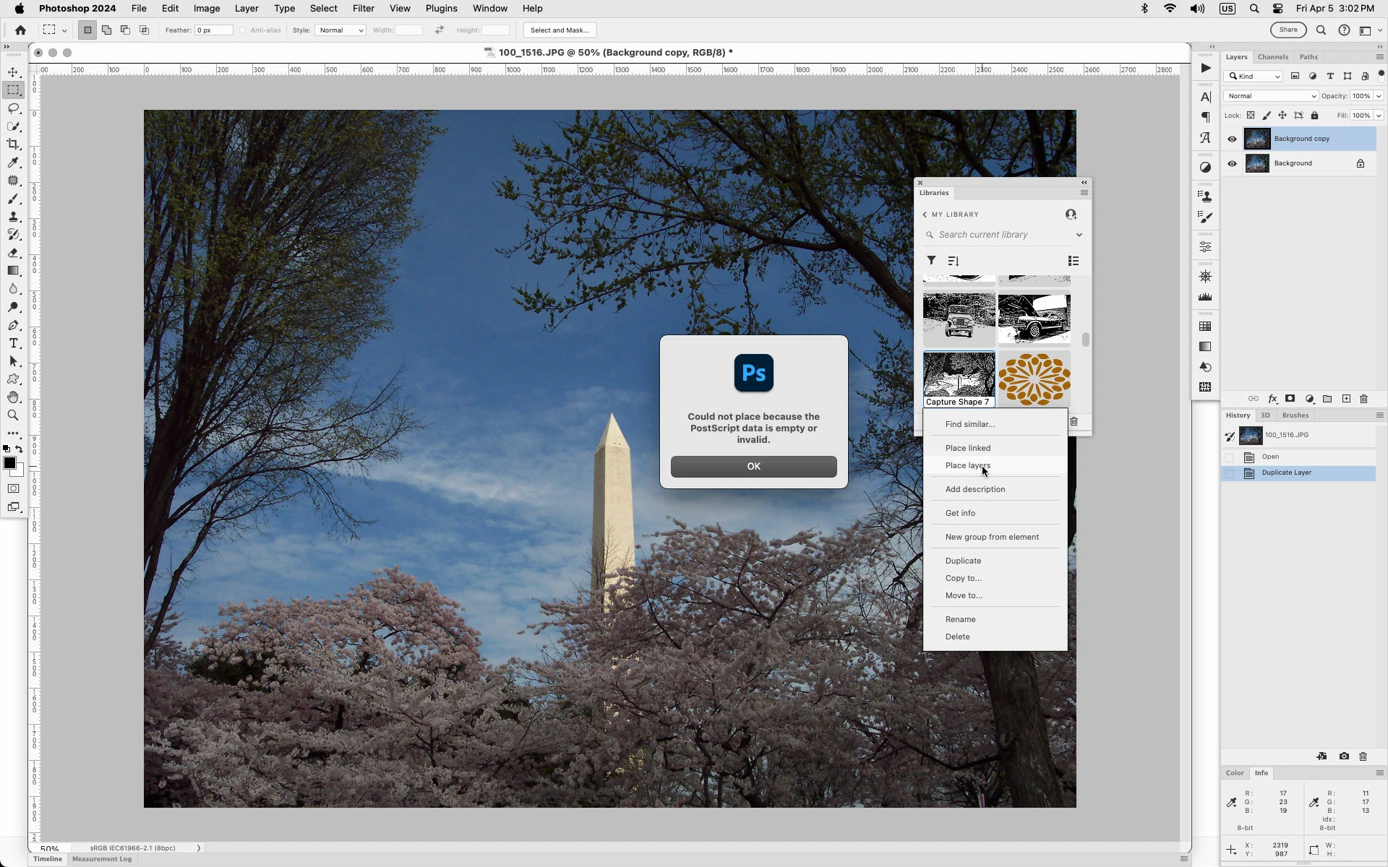Image resolution: width=1388 pixels, height=867 pixels.
Task: Click the foreground color swatch
Action: [x=9, y=463]
